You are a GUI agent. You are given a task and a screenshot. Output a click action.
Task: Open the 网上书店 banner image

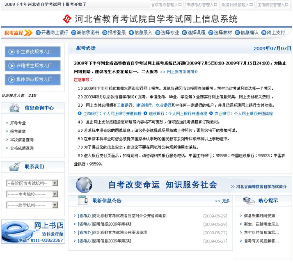[x=33, y=232]
